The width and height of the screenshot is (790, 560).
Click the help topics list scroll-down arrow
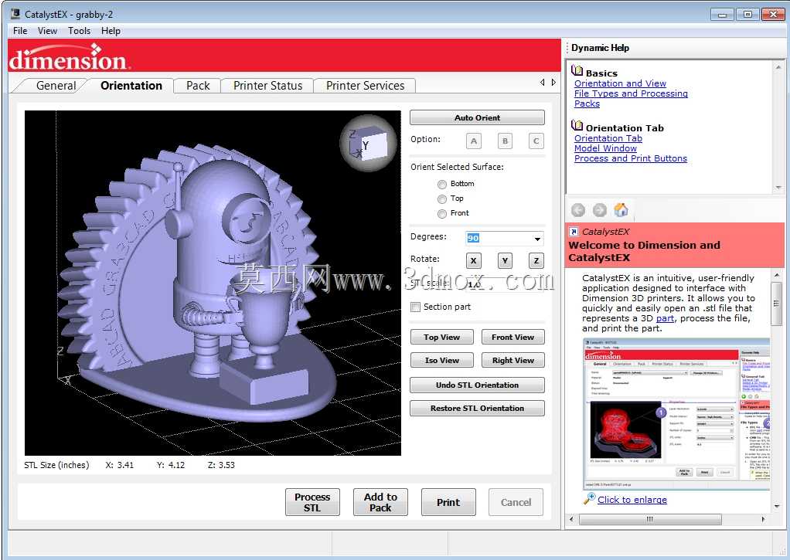[x=778, y=188]
